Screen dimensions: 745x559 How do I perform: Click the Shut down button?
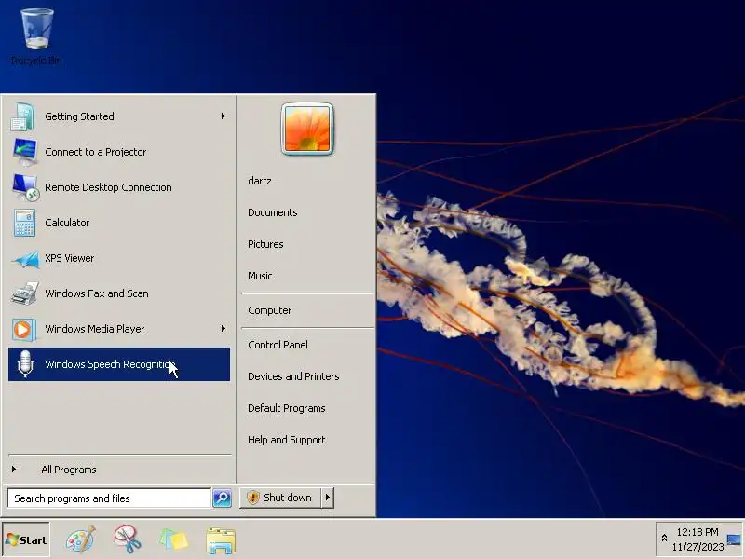point(280,498)
